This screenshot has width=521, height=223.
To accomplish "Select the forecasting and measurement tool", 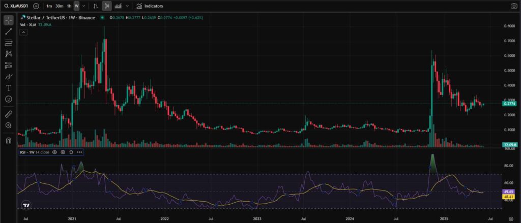I will (9, 66).
